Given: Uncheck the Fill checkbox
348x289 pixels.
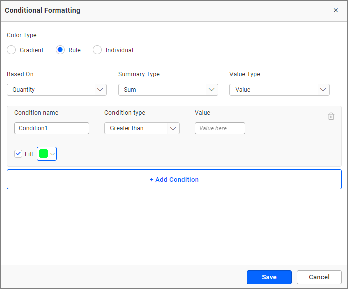Looking at the screenshot, I should (19, 154).
